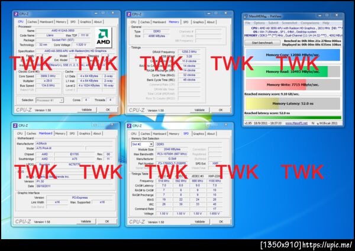Click the Multiplier x 29.0 value
Viewport: 355px width, 251px height.
point(48,81)
